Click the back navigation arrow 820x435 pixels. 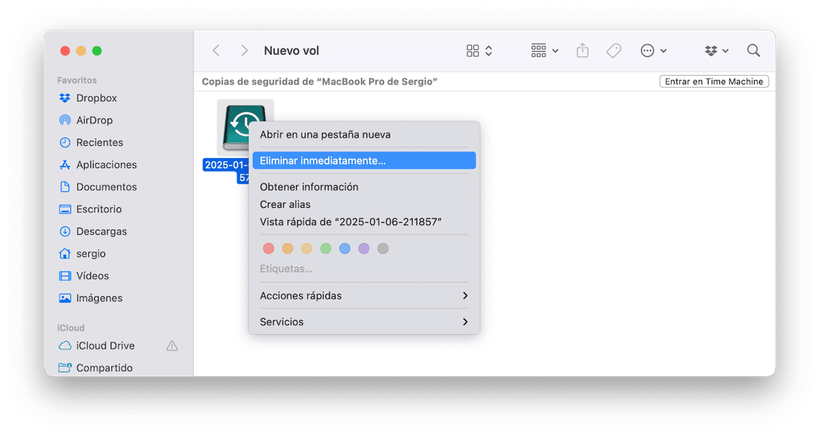pyautogui.click(x=216, y=51)
